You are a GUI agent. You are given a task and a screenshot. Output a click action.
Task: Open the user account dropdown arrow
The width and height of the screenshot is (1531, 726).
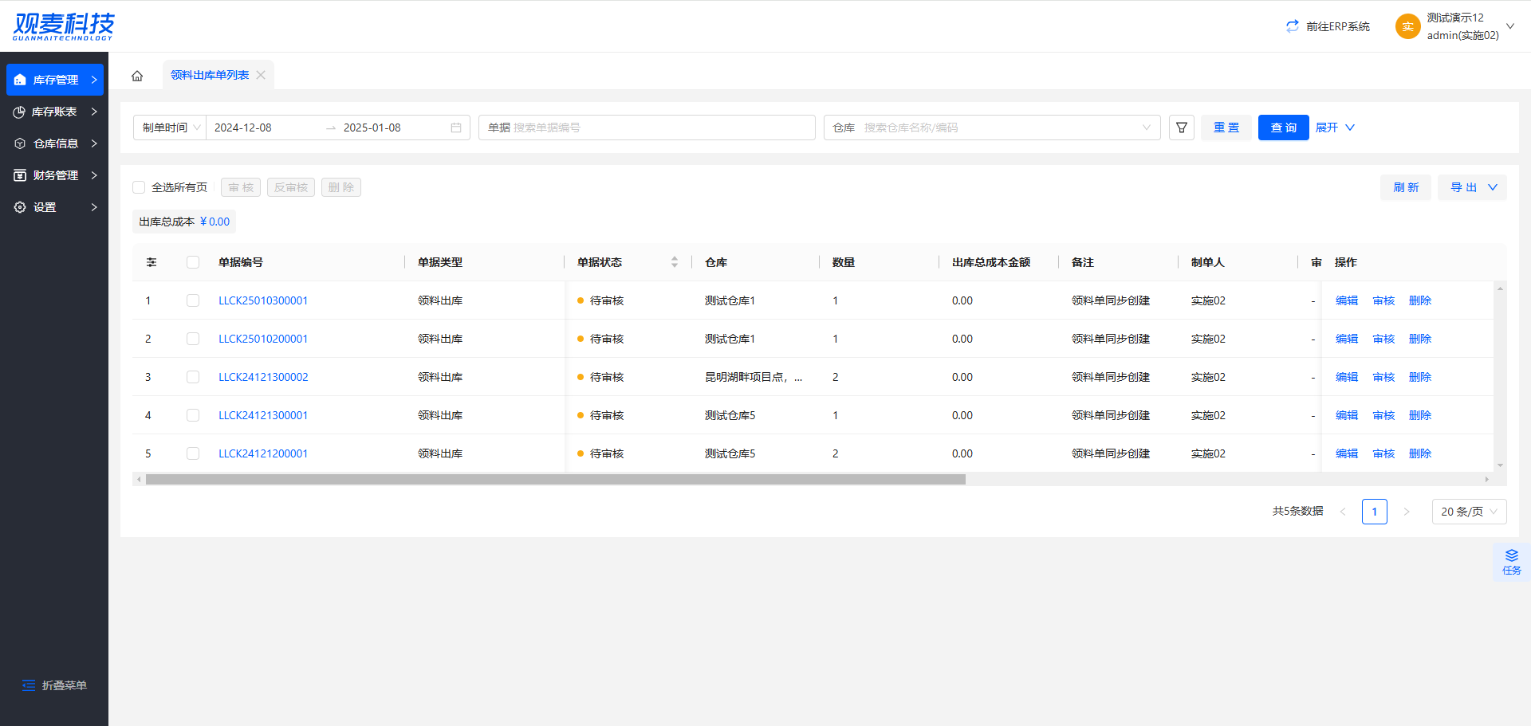pos(1510,26)
